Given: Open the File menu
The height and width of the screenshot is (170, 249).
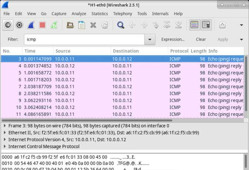Looking at the screenshot, I should [x=6, y=14].
